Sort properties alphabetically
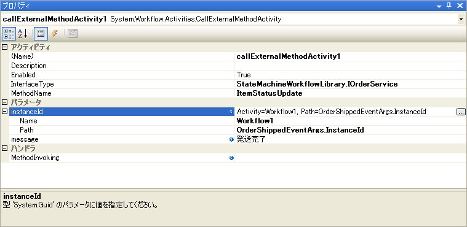467x227 pixels. pos(23,34)
